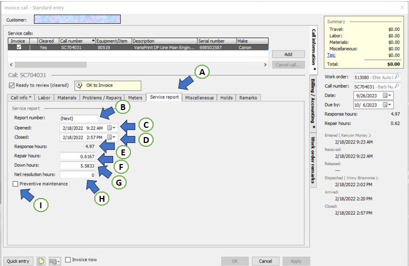The height and width of the screenshot is (266, 409).
Task: Open the Opened date calendar picker
Action: pos(112,128)
